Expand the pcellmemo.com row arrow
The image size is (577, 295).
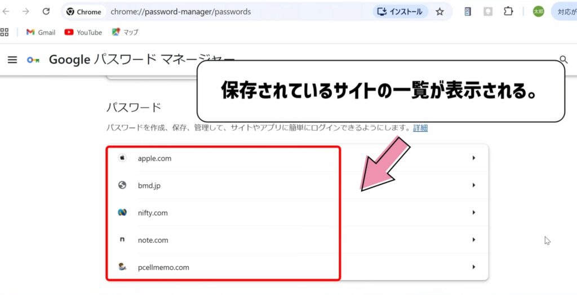coord(474,267)
